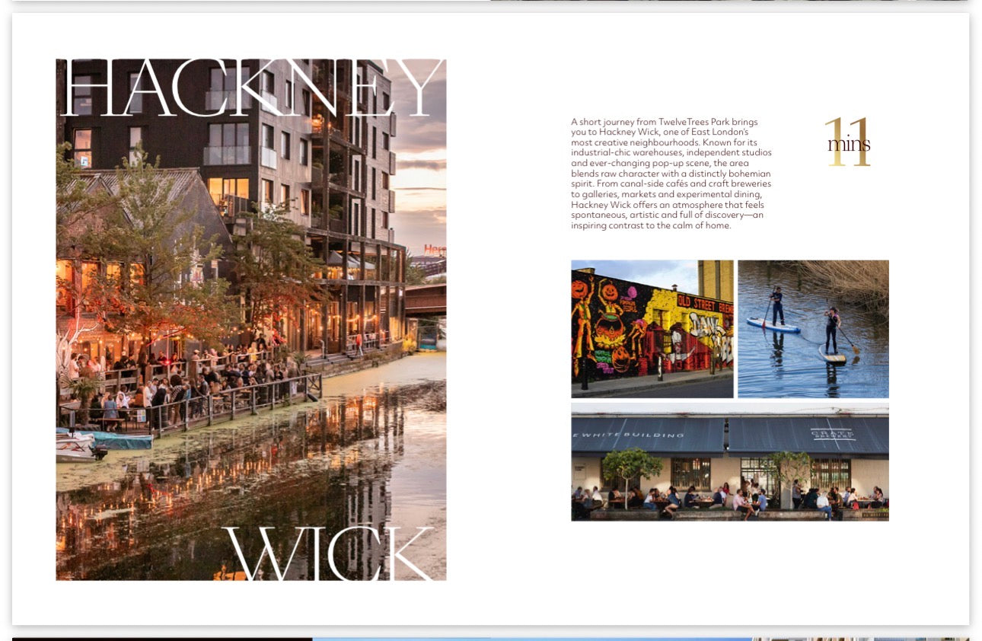Click the previous page strip at top

pyautogui.click(x=491, y=2)
